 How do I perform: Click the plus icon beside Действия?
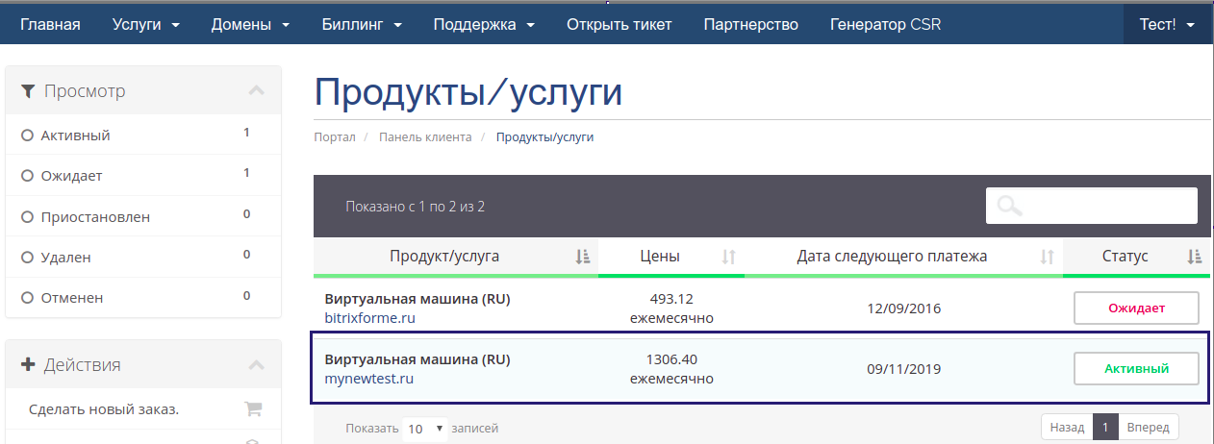coord(28,365)
